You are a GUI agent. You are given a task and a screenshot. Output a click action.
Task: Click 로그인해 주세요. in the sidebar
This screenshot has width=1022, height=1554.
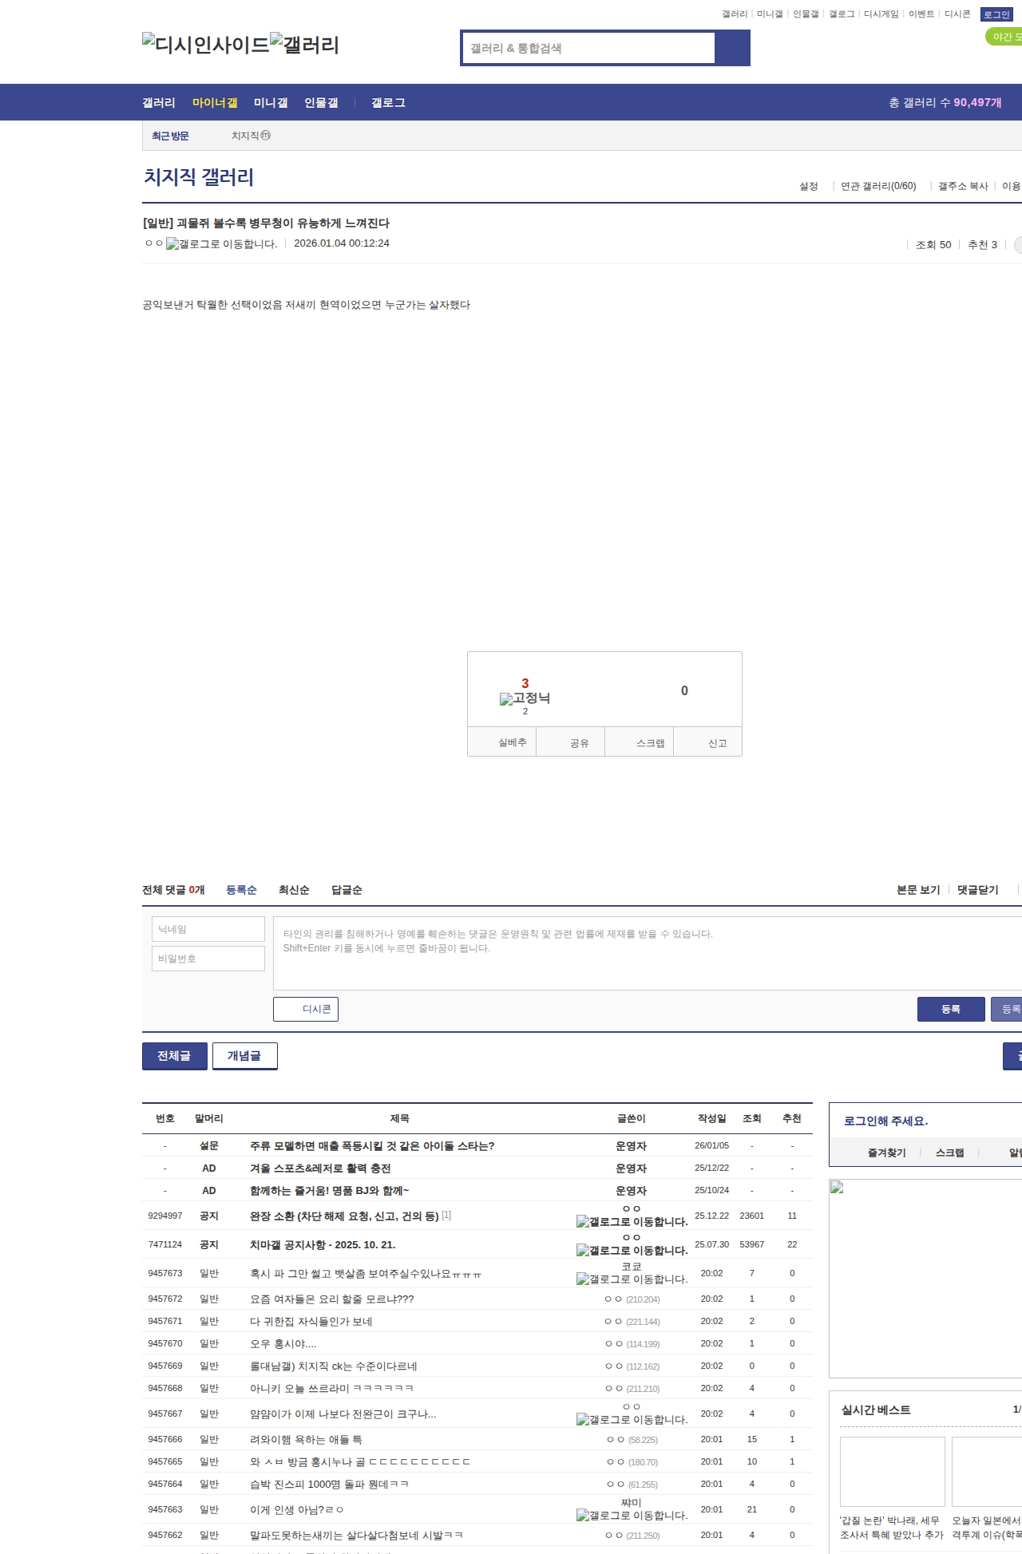click(x=886, y=1121)
